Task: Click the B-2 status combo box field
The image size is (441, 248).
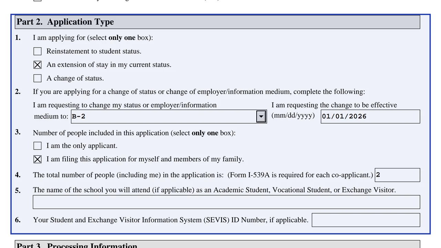Action: point(169,116)
